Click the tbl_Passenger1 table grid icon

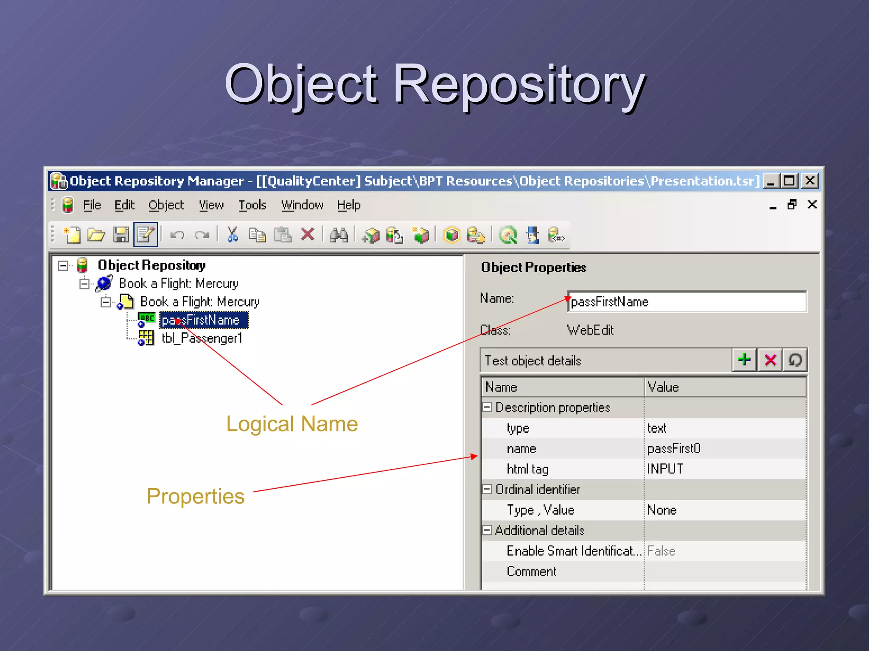click(x=146, y=338)
